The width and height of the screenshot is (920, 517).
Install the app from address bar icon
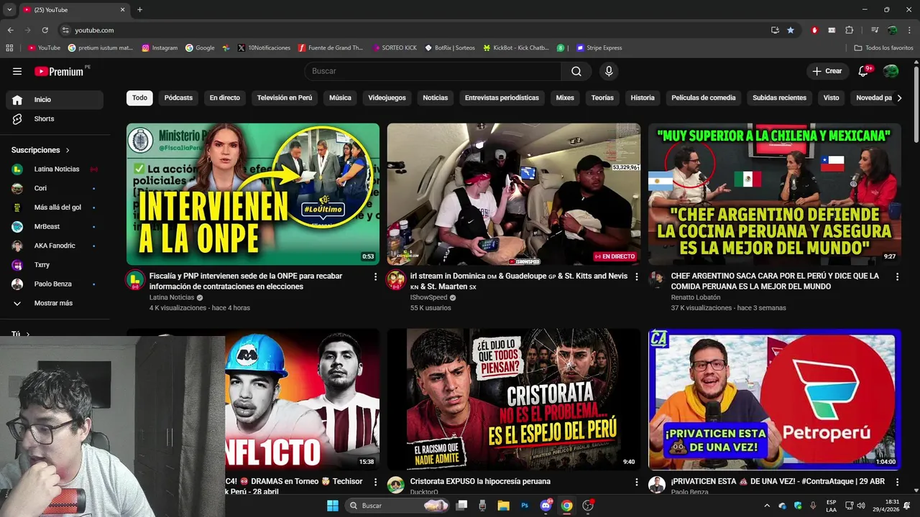click(x=775, y=30)
